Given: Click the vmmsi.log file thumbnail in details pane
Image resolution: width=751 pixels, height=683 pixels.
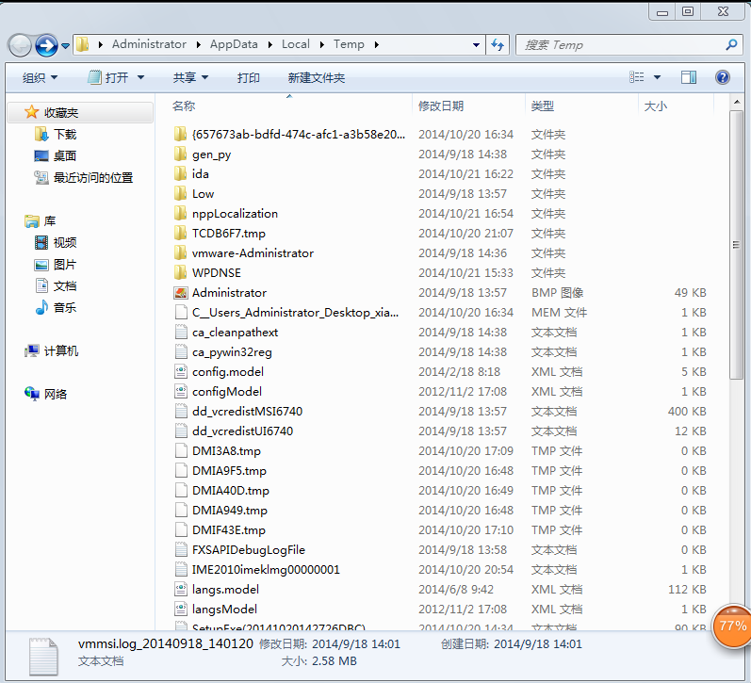Looking at the screenshot, I should pos(43,656).
